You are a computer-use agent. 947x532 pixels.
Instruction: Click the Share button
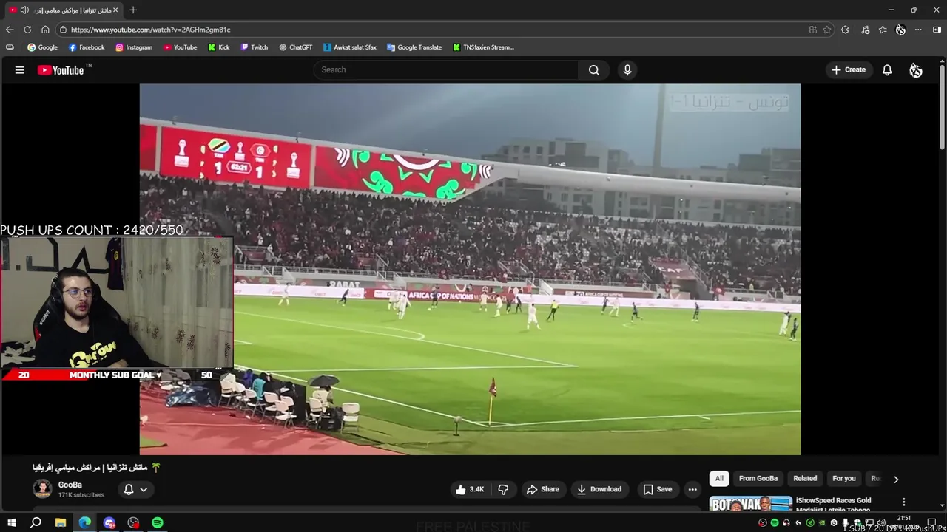pos(542,489)
